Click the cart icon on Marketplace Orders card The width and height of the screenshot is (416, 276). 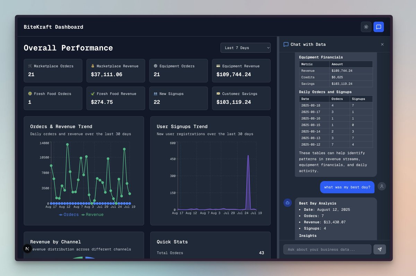click(31, 66)
